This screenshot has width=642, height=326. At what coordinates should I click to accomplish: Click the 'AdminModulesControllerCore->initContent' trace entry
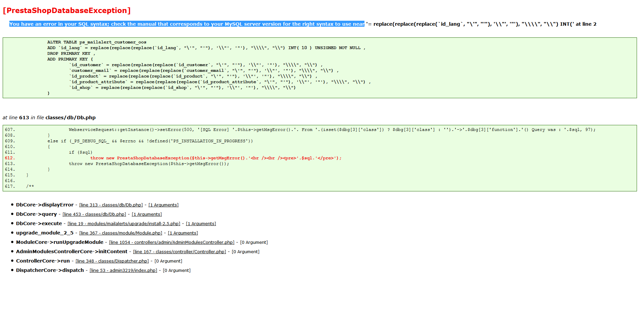(x=72, y=252)
